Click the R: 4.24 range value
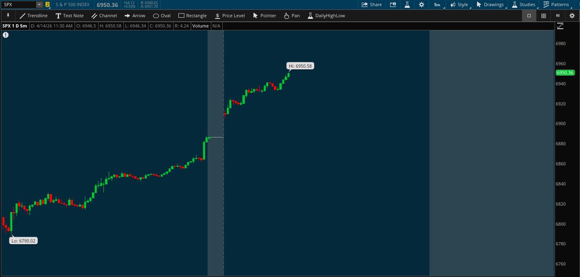580x277 pixels. tap(182, 26)
